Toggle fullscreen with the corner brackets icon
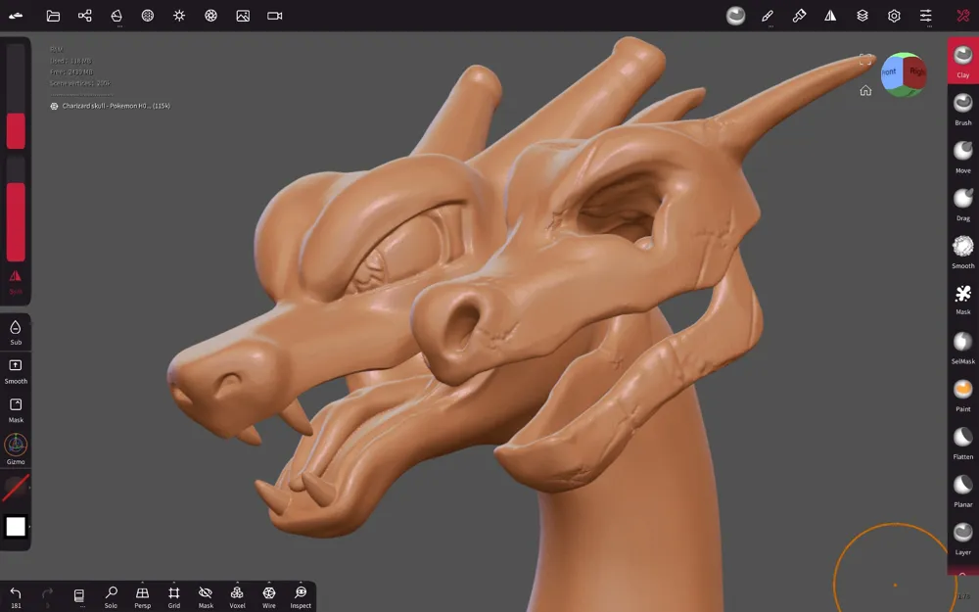 (x=865, y=60)
